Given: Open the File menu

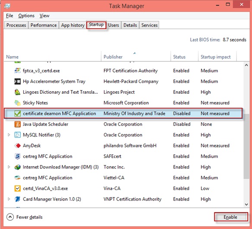Looking at the screenshot, I should point(10,16).
